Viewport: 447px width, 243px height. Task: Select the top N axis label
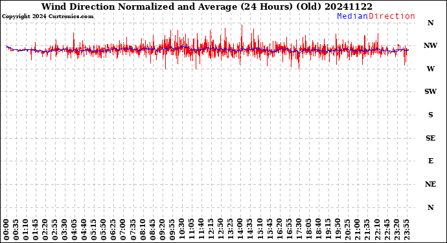tap(430, 23)
